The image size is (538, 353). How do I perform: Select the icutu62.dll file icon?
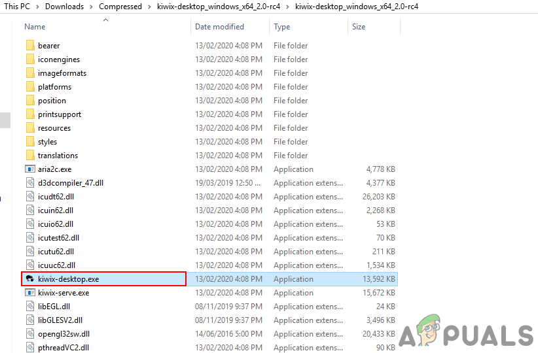coord(30,251)
